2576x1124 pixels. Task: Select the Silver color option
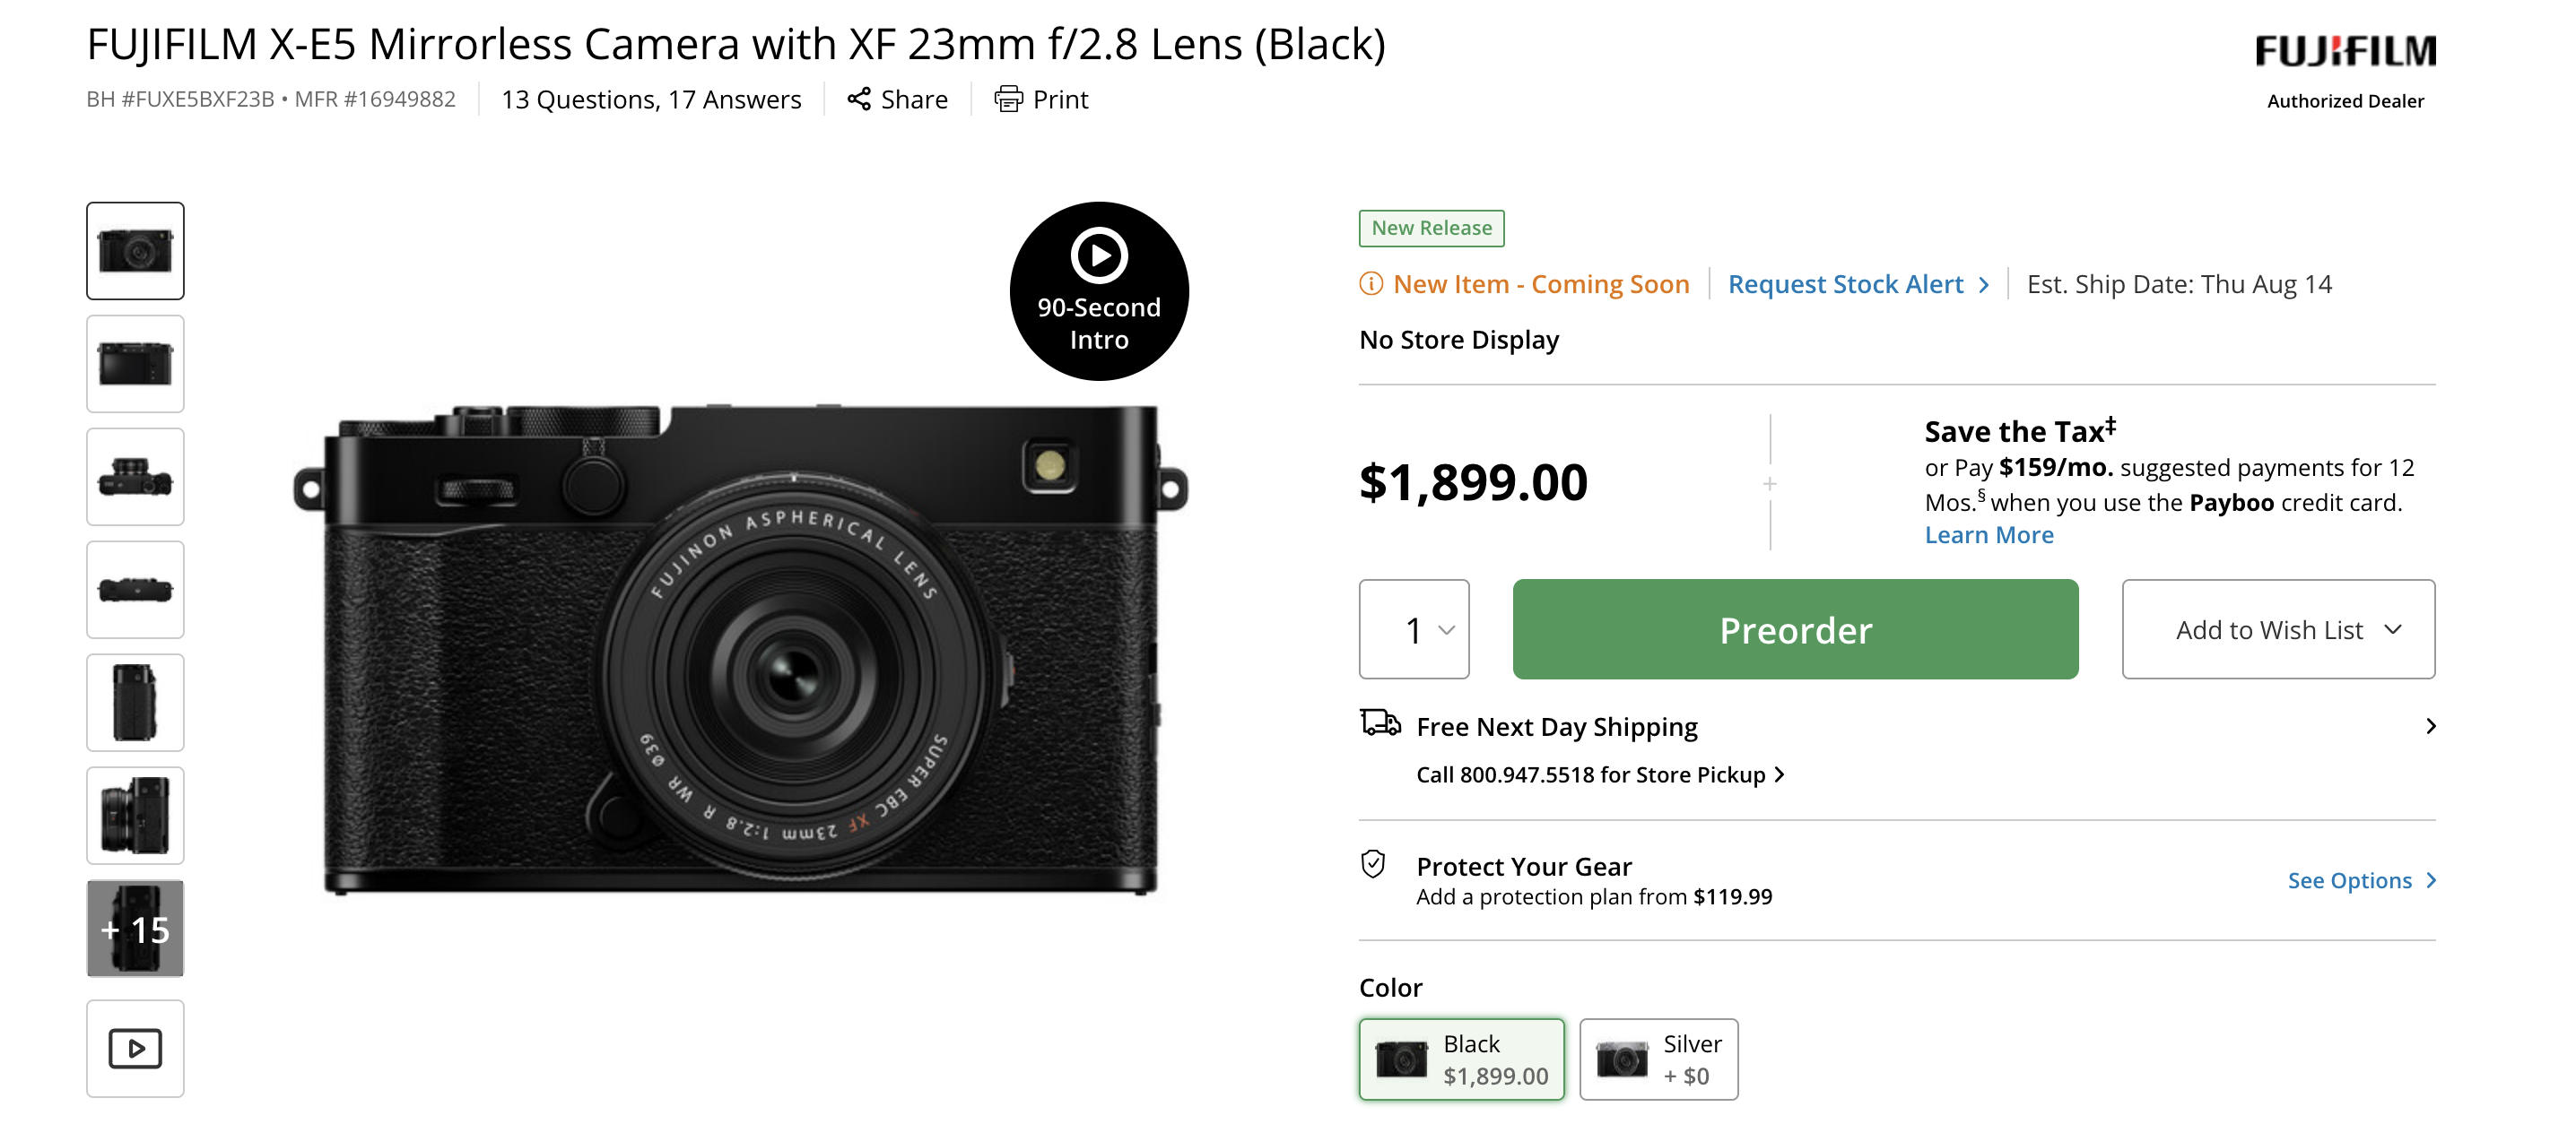point(1658,1059)
